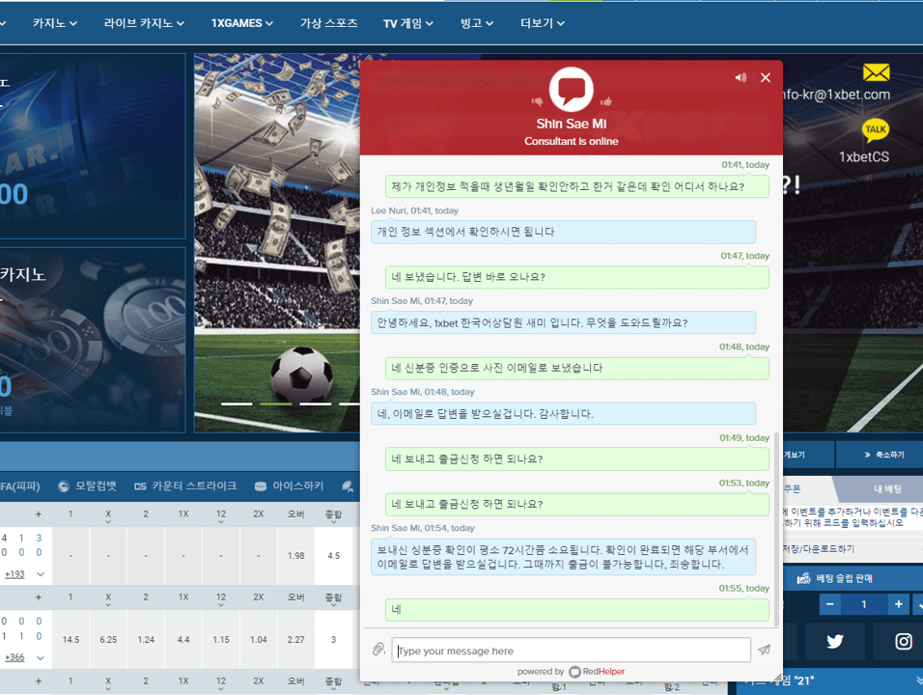The height and width of the screenshot is (695, 923).
Task: Attach a file with the paperclip icon
Action: (378, 649)
